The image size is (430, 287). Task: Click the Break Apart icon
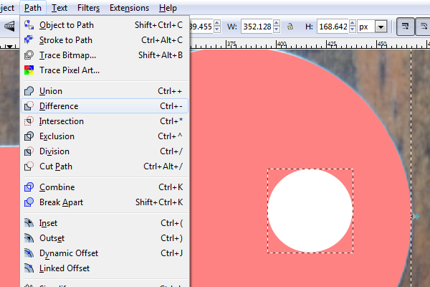tap(29, 202)
